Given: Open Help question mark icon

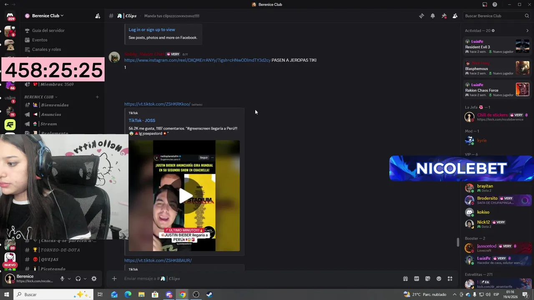Looking at the screenshot, I should (495, 5).
